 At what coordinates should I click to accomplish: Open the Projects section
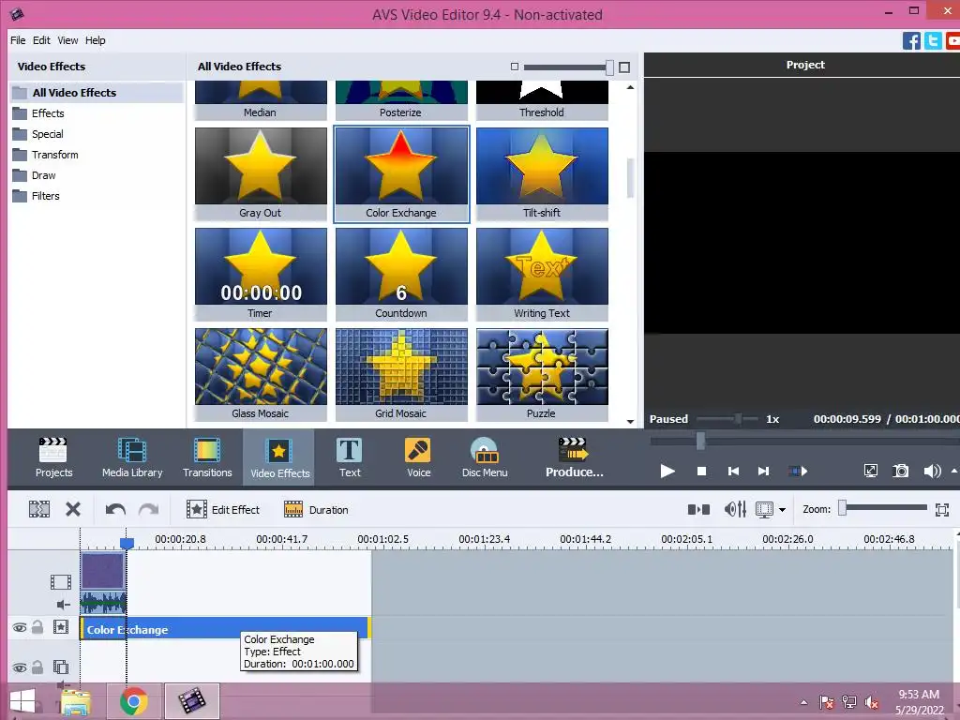(x=53, y=457)
